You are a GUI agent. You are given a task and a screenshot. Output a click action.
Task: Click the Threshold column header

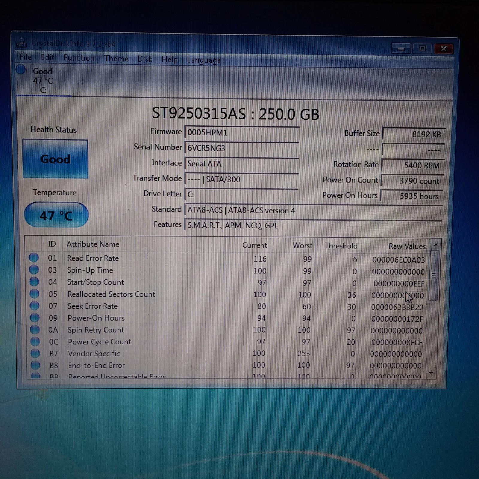click(341, 246)
